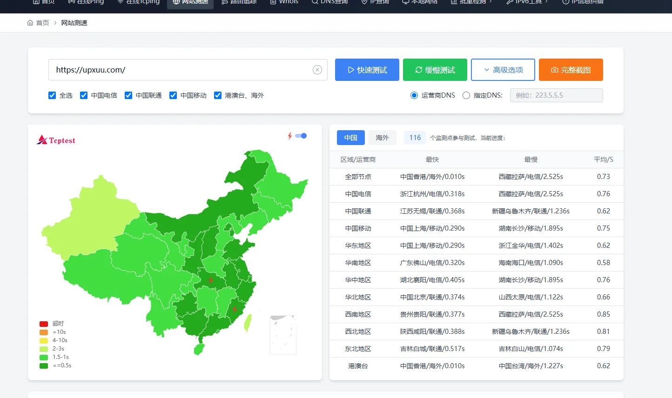672x398 pixels.
Task: Select the 运营商DNS radio button
Action: (x=414, y=95)
